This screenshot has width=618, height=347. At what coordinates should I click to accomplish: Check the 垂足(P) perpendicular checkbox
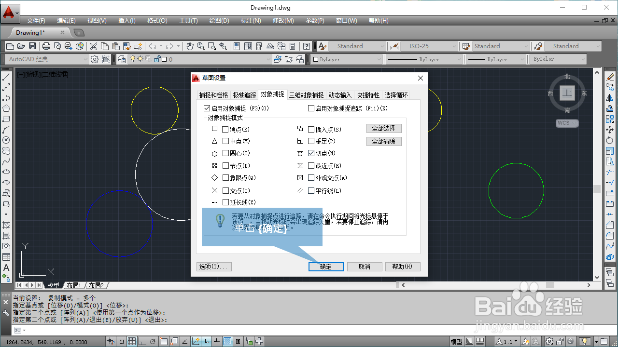point(311,141)
